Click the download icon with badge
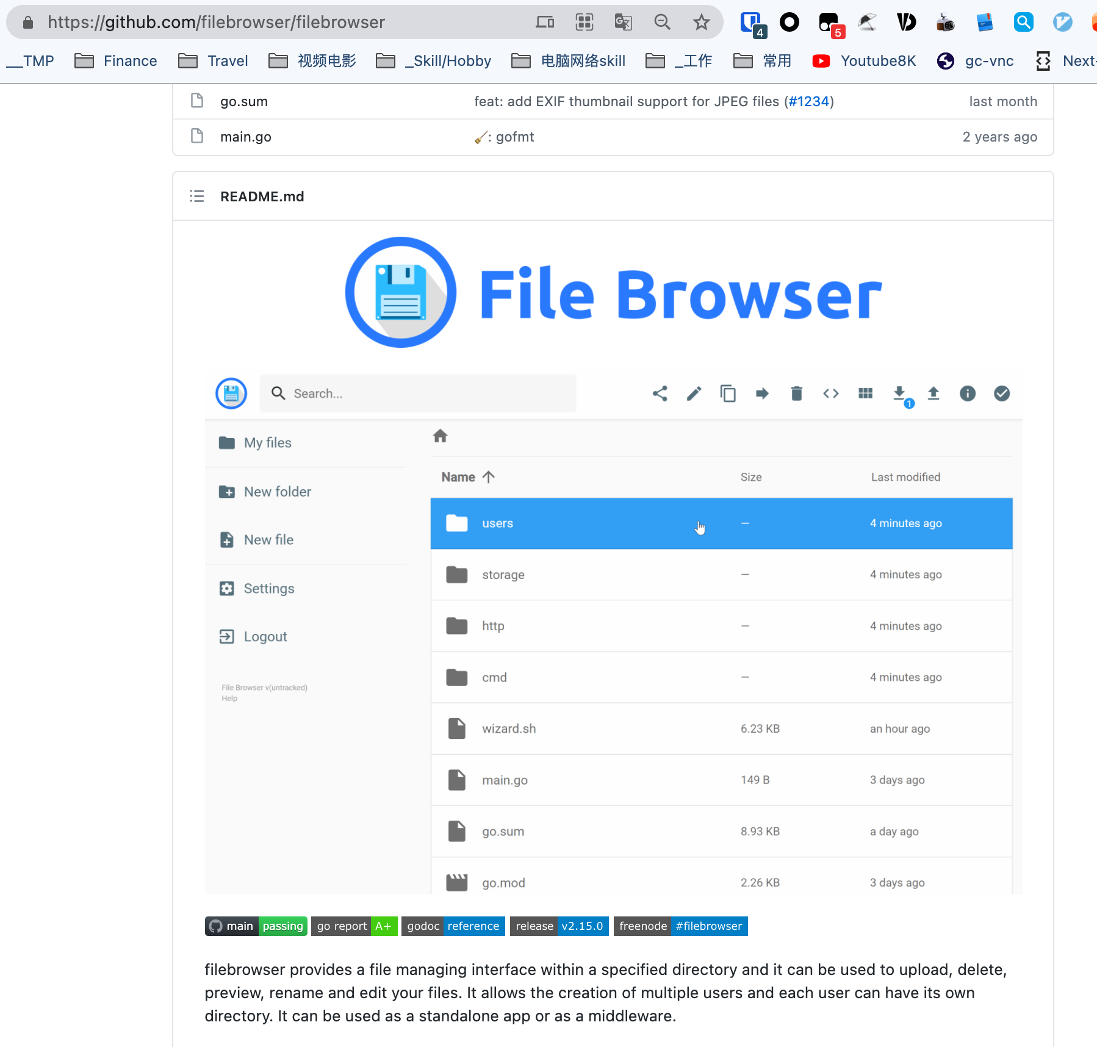Screen dimensions: 1097x1047 tap(900, 394)
